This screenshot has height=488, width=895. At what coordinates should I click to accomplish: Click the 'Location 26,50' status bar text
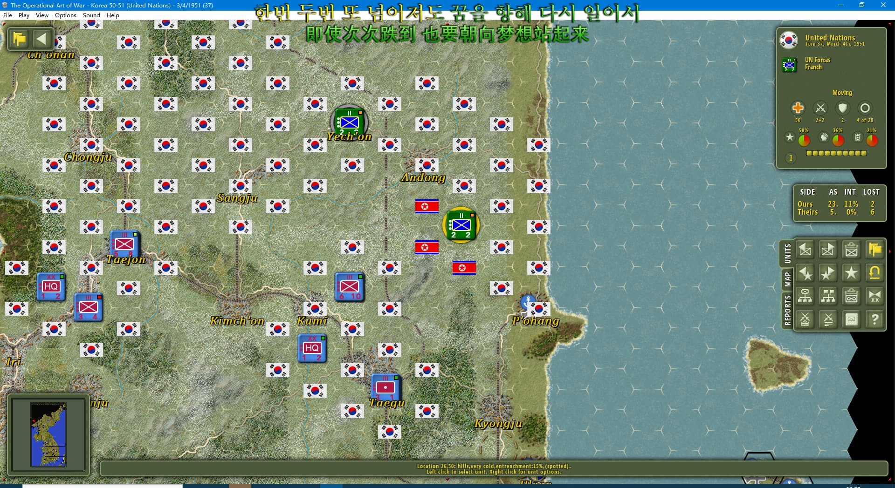pyautogui.click(x=494, y=466)
